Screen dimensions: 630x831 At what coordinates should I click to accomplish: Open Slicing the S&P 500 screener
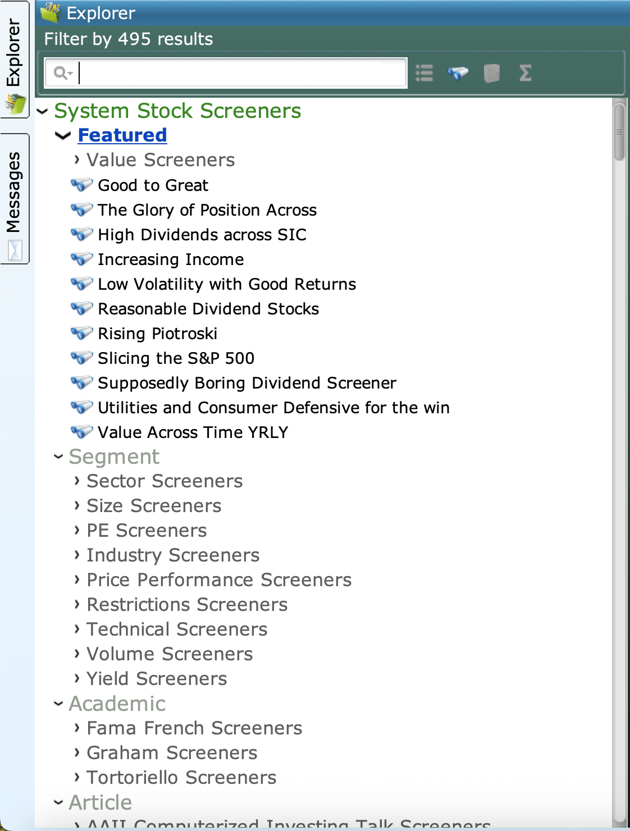[x=176, y=358]
